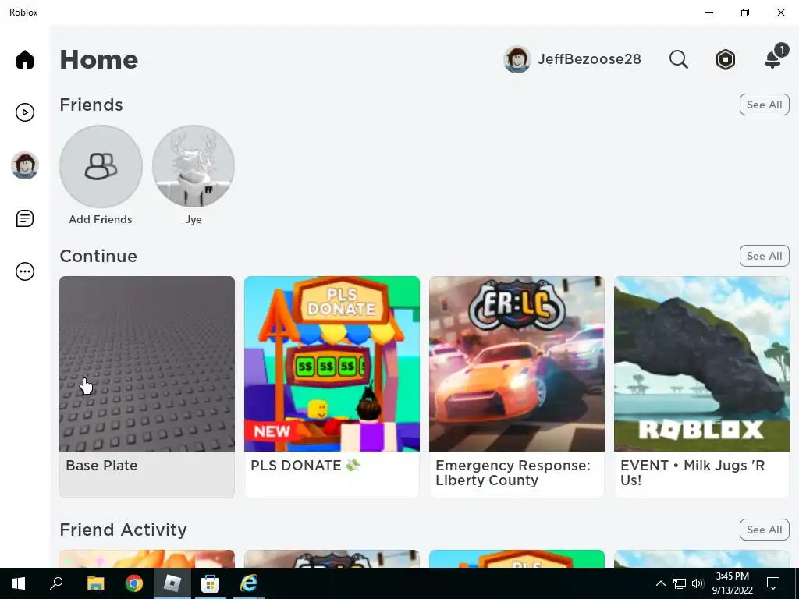Open the Windows Action Center icon
This screenshot has width=799, height=599.
(773, 583)
